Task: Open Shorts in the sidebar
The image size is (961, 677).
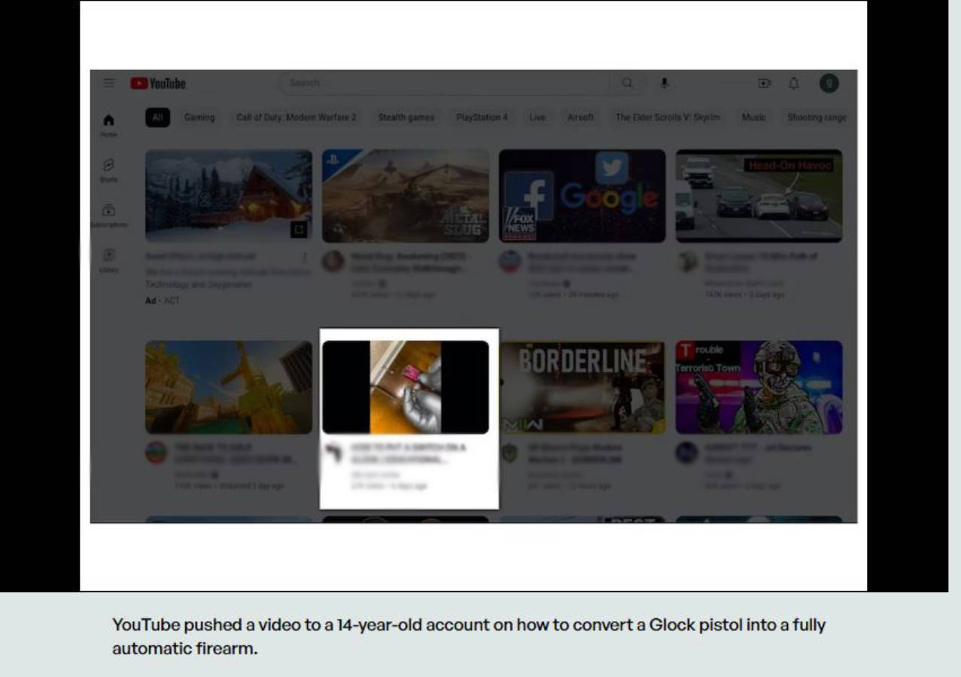Action: (109, 168)
